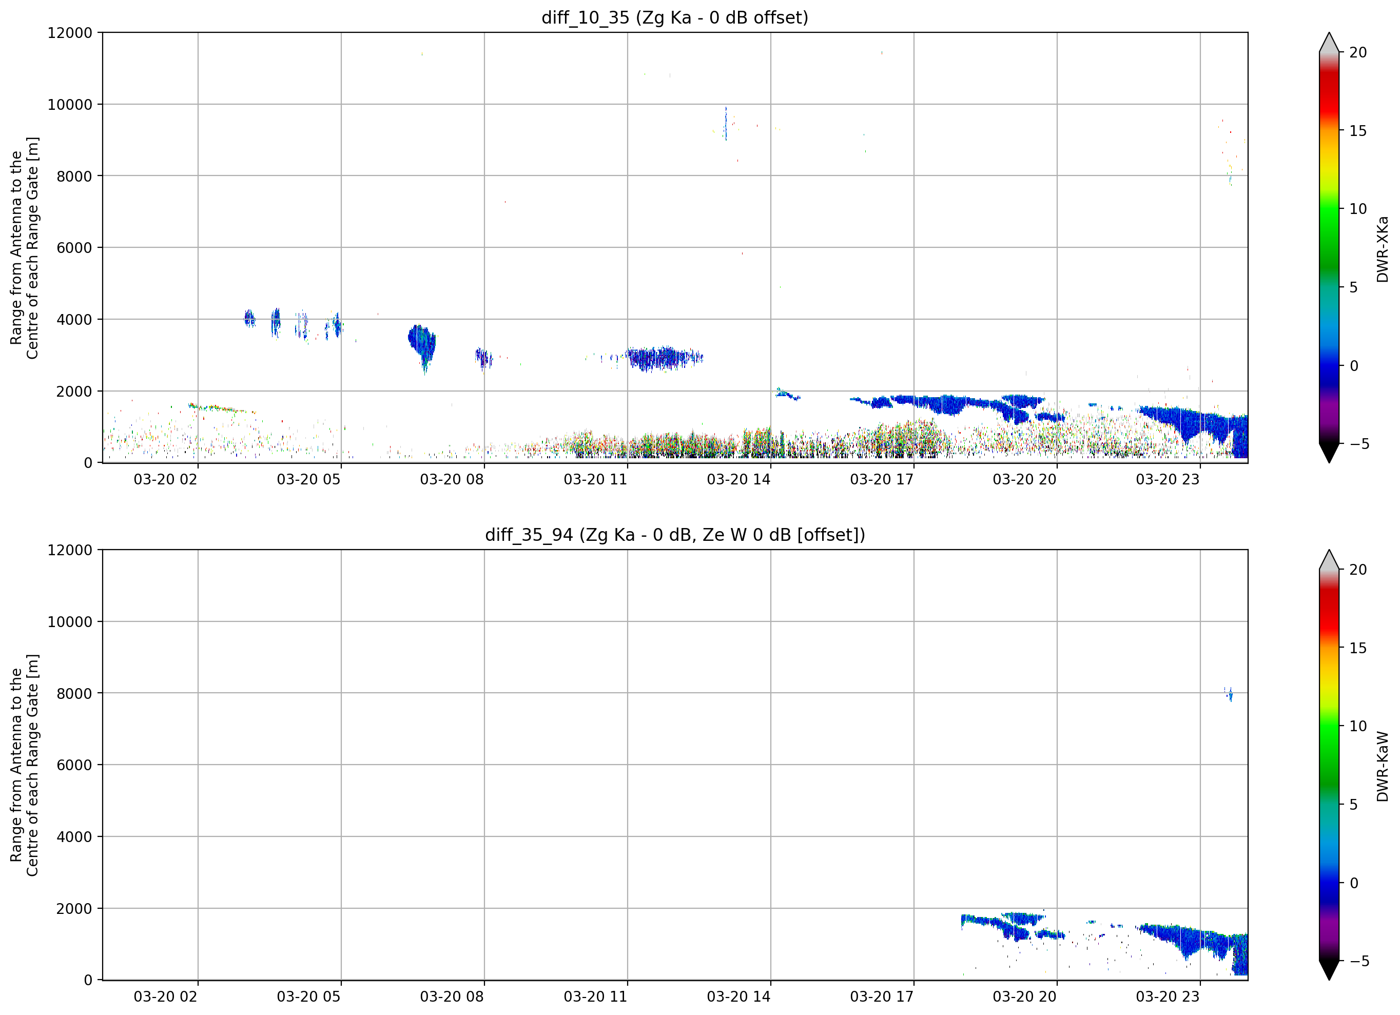Click x-tick "03-20 20" under the diff_10_35 plot
This screenshot has height=1015, width=1400.
(x=1025, y=480)
